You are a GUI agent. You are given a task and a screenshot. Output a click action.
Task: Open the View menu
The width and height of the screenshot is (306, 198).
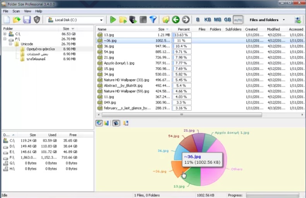tap(27, 11)
